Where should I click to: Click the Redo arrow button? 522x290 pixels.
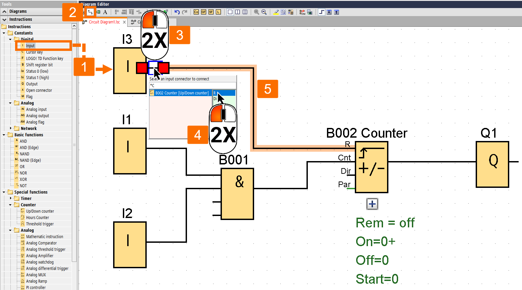point(185,12)
